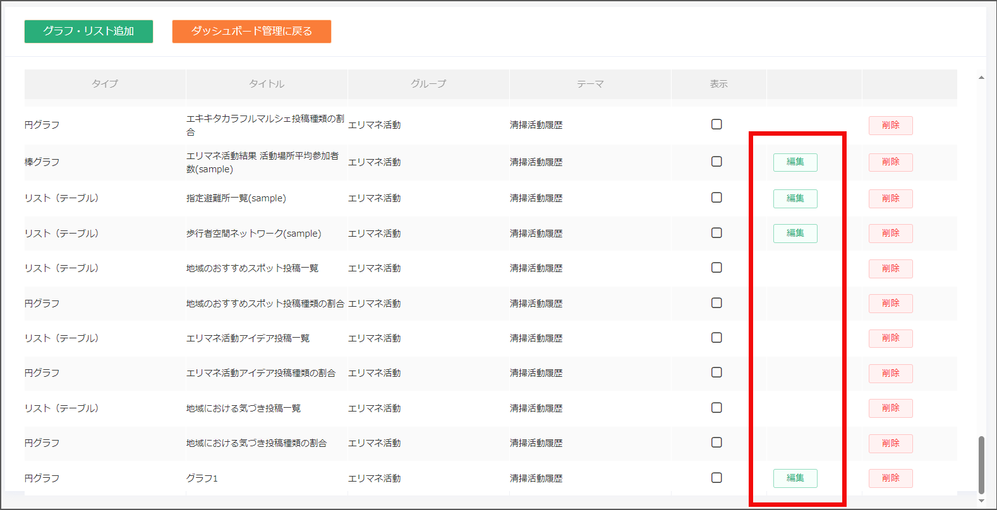This screenshot has width=997, height=510.
Task: Delete エキキタカラフルマルシェ投稿種類の割合 row
Action: coord(891,125)
